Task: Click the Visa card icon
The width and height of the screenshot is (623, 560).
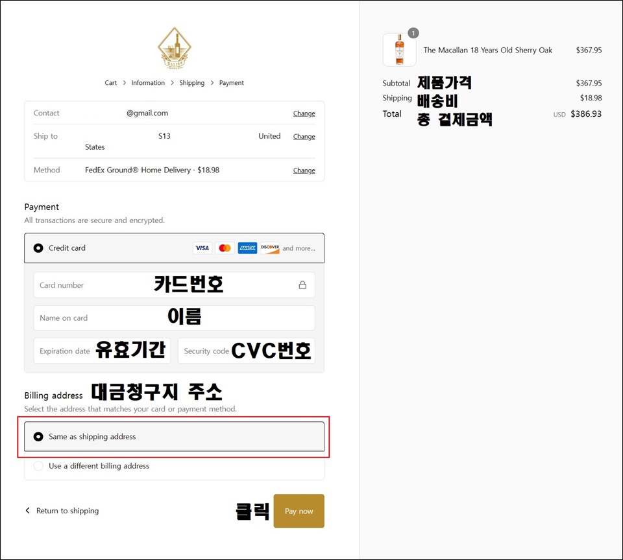Action: tap(202, 248)
